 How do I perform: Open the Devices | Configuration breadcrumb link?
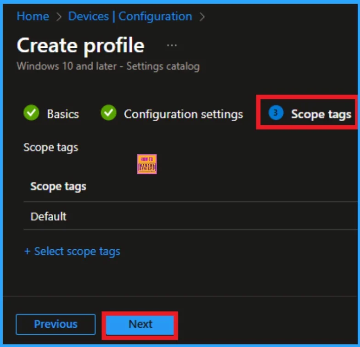coord(130,16)
